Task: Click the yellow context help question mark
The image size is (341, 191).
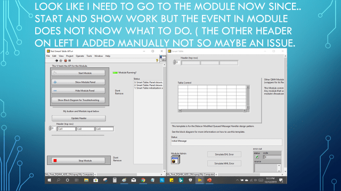Action: pos(157,60)
